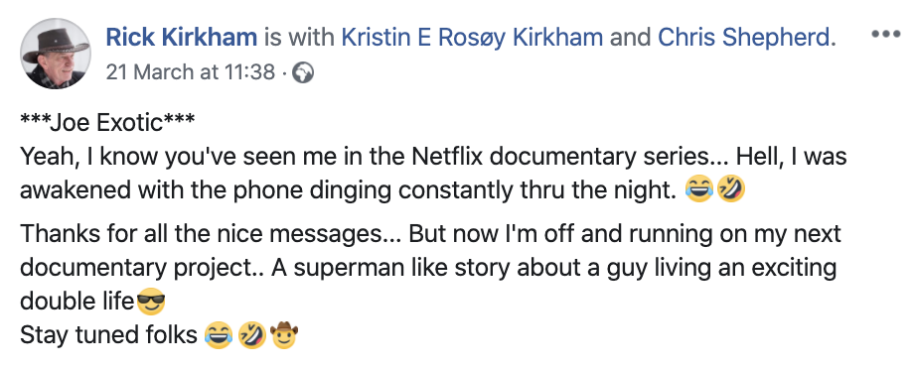Visit Kristin E Rosøy Kirkham's profile
912x369 pixels.
click(472, 38)
